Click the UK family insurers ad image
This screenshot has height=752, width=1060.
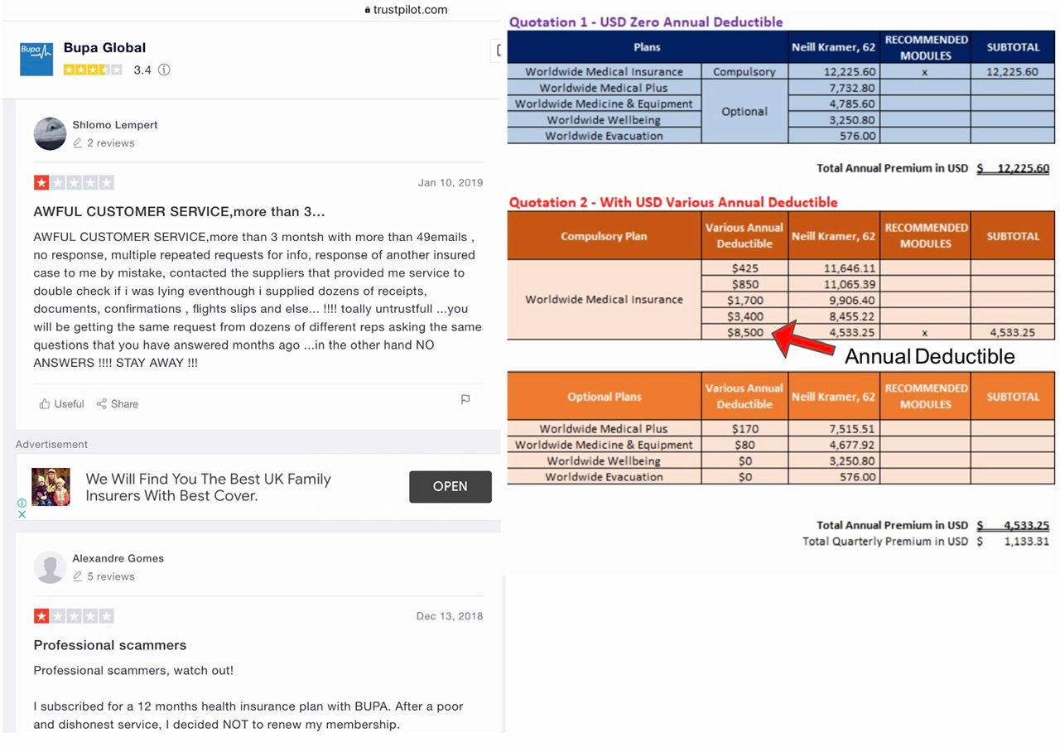51,487
